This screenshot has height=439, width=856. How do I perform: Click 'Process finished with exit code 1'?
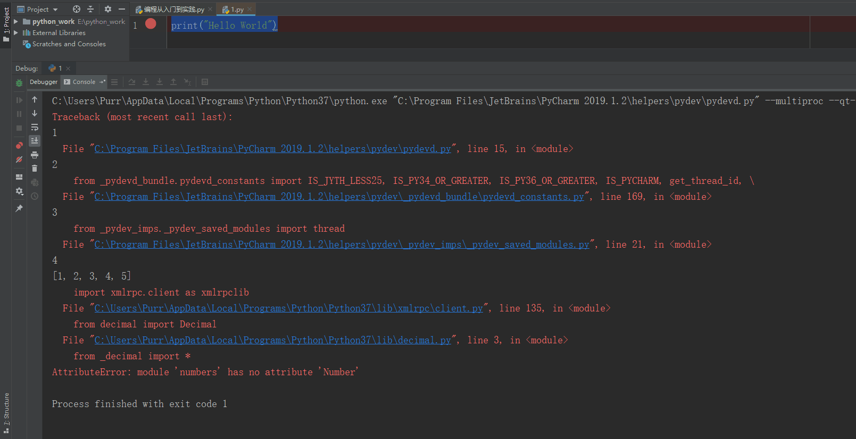point(139,404)
